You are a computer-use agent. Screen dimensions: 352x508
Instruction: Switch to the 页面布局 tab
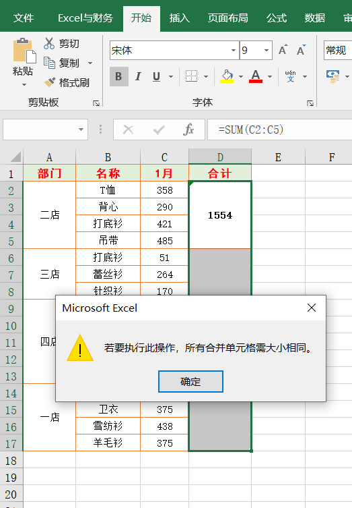[228, 18]
